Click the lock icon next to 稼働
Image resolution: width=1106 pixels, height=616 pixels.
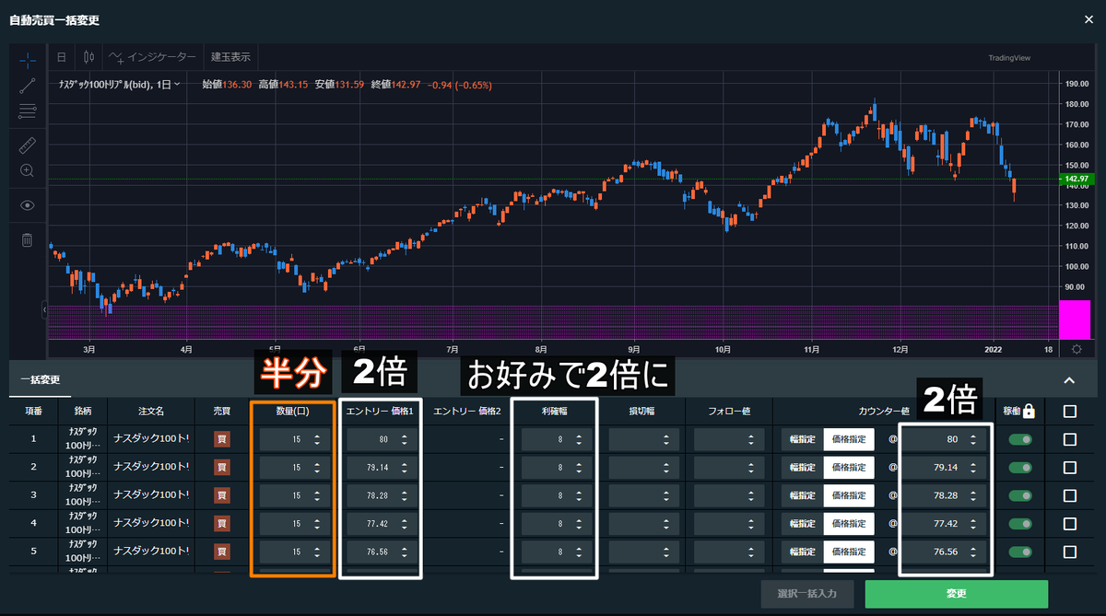click(1029, 412)
